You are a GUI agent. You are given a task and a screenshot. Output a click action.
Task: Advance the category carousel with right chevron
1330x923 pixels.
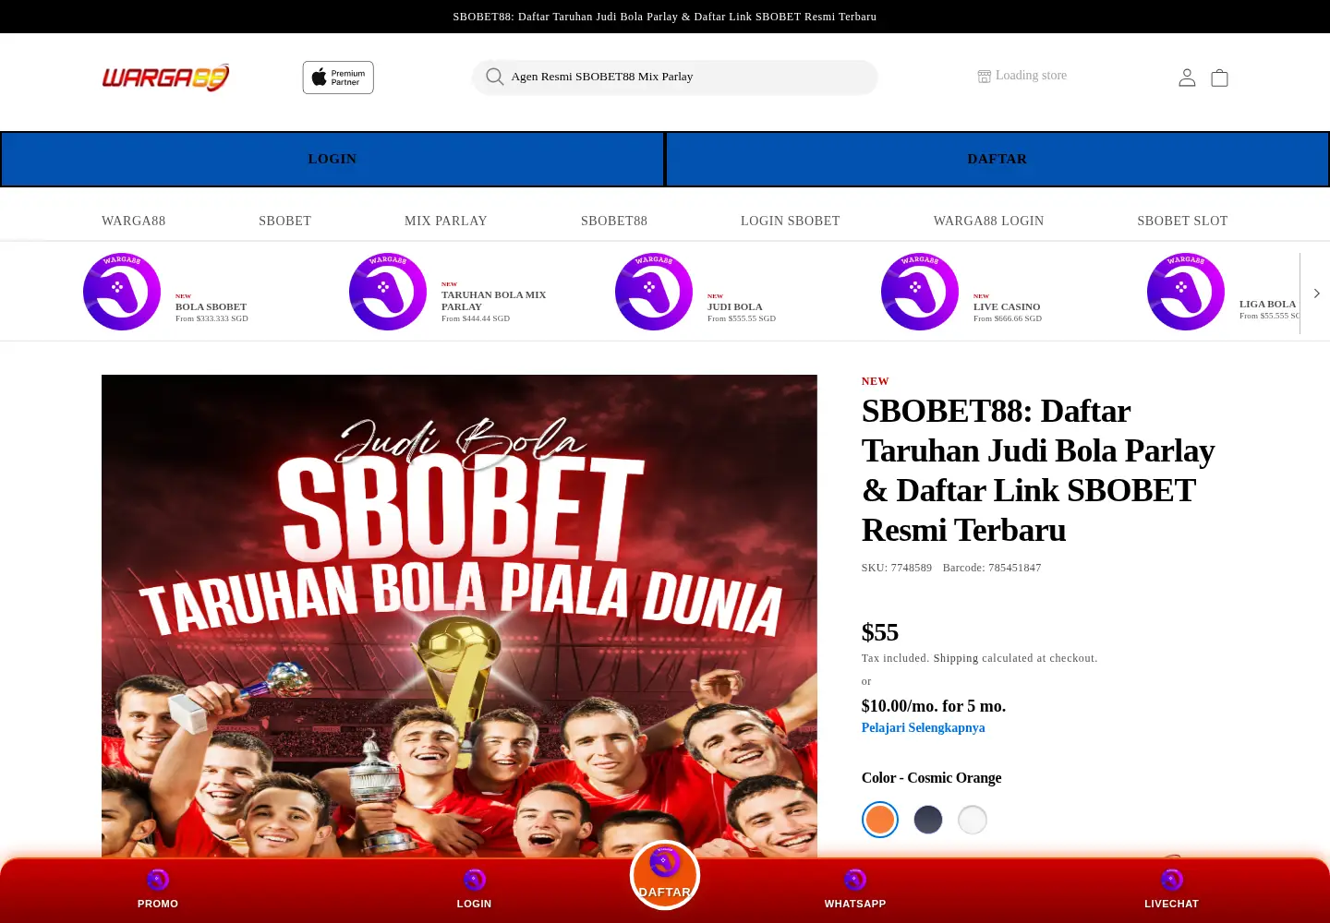click(x=1316, y=294)
